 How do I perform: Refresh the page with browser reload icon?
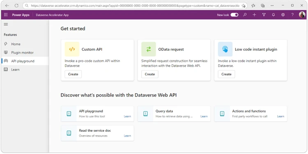pos(16,6)
